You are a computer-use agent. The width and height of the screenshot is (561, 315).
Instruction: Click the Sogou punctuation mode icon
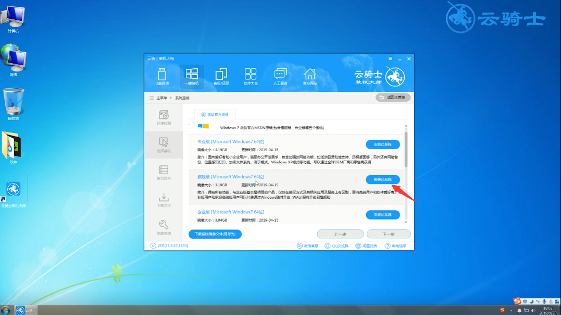[538, 301]
